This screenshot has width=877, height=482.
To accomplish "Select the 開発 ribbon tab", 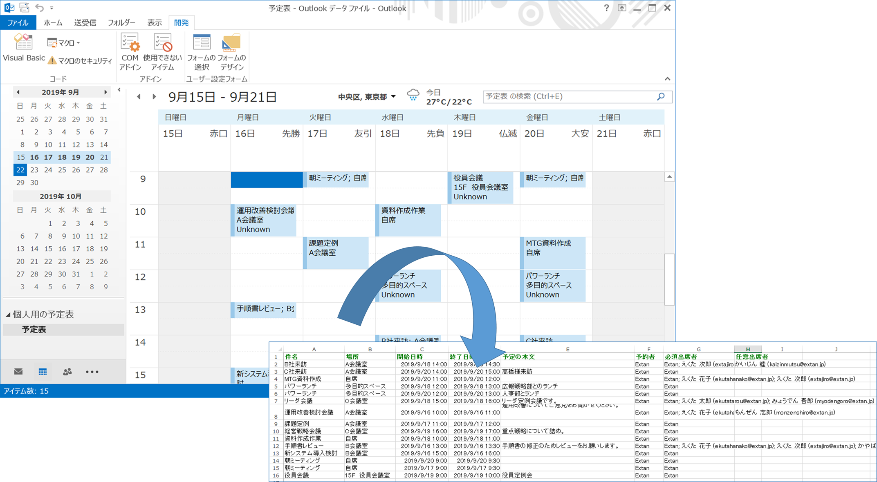I will 181,22.
